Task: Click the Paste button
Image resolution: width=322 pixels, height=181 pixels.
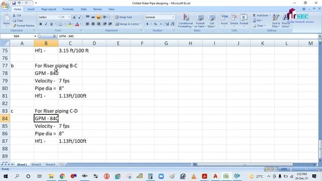Action: click(7, 21)
